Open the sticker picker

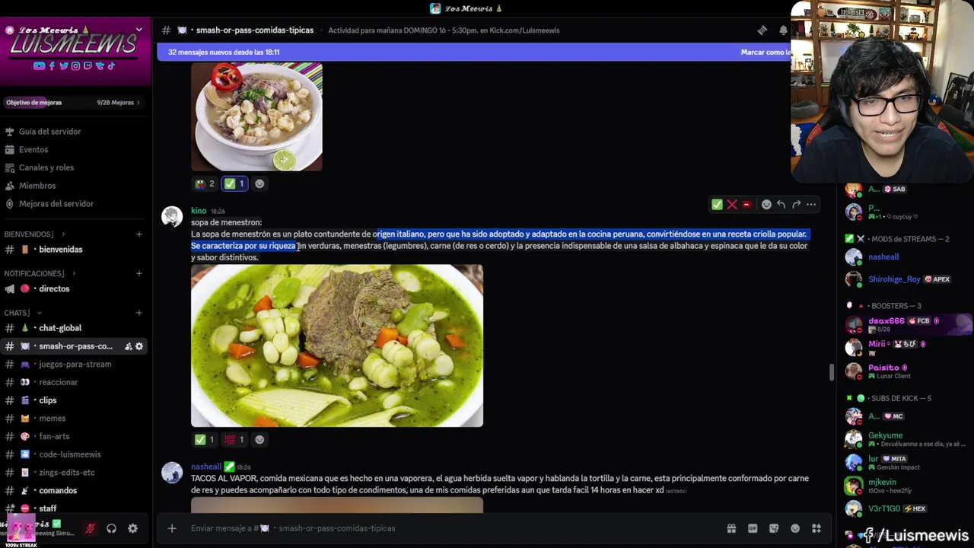click(x=774, y=528)
